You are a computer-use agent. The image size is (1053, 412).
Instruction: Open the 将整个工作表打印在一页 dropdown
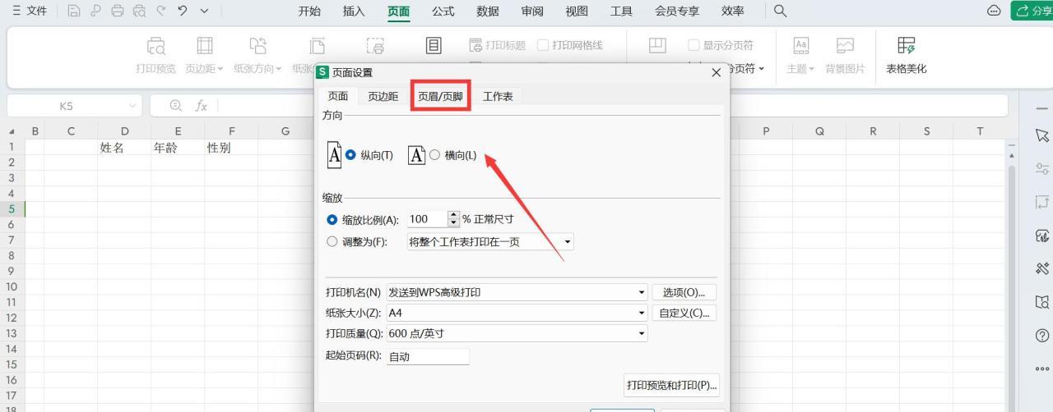(x=490, y=242)
